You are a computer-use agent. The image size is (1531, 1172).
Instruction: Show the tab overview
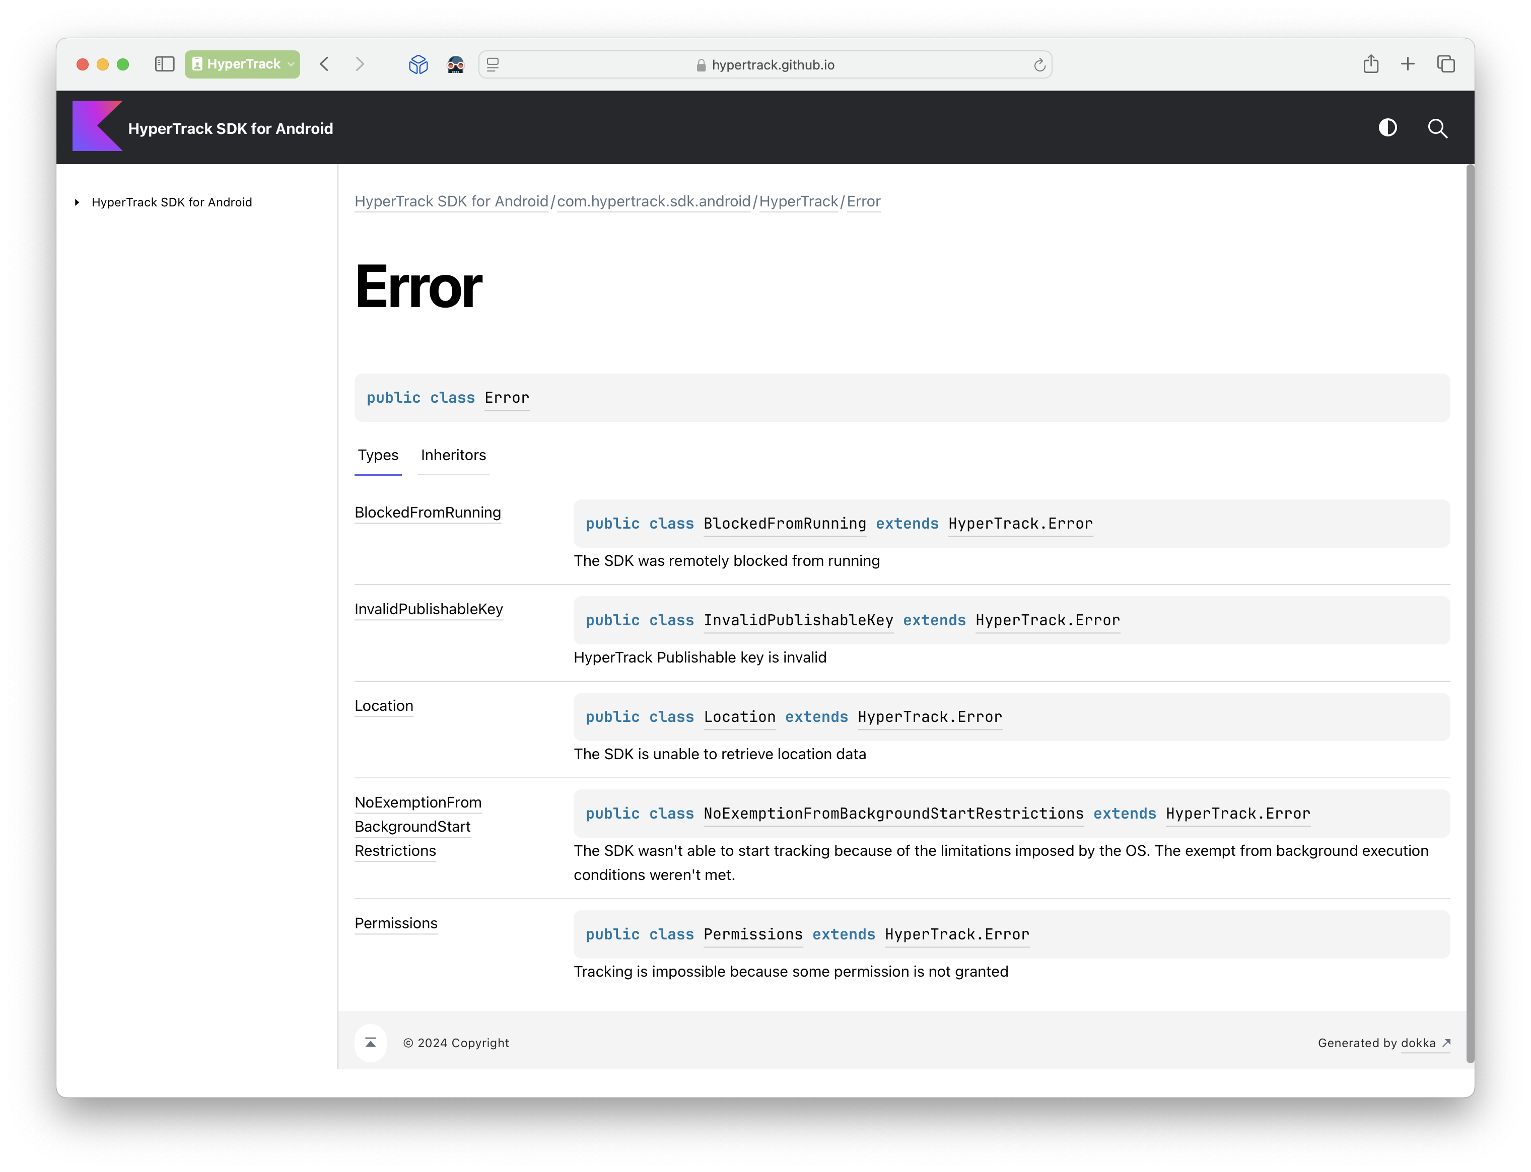1446,64
